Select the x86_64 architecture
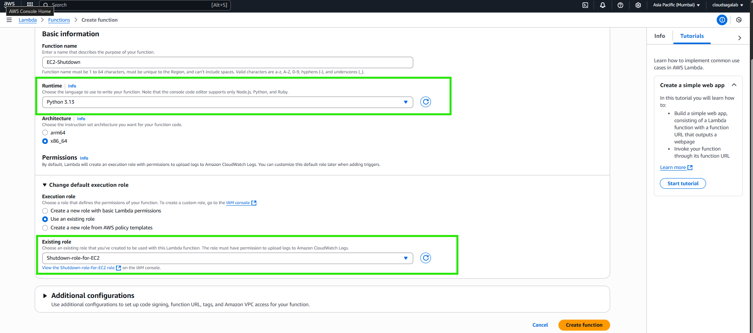Image resolution: width=753 pixels, height=333 pixels. (x=45, y=141)
